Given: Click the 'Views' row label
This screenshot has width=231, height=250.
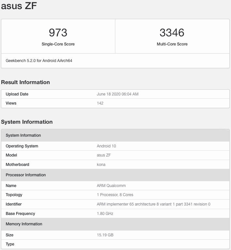Looking at the screenshot, I should click(11, 103).
